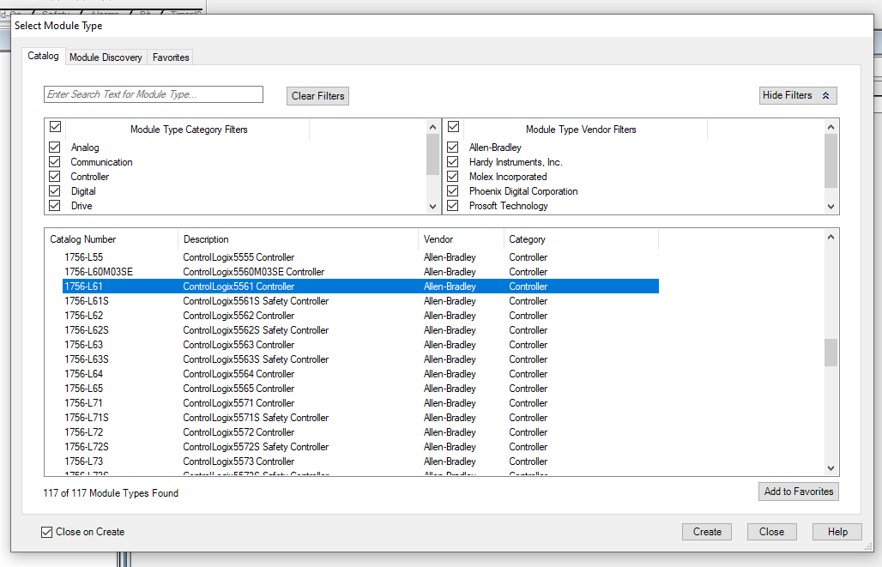Image resolution: width=882 pixels, height=567 pixels.
Task: Click ControlLogix5565 Controller description
Action: 239,389
